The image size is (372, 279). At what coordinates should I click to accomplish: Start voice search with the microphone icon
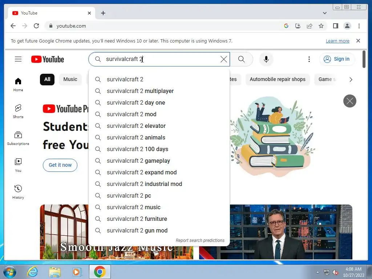coord(266,59)
